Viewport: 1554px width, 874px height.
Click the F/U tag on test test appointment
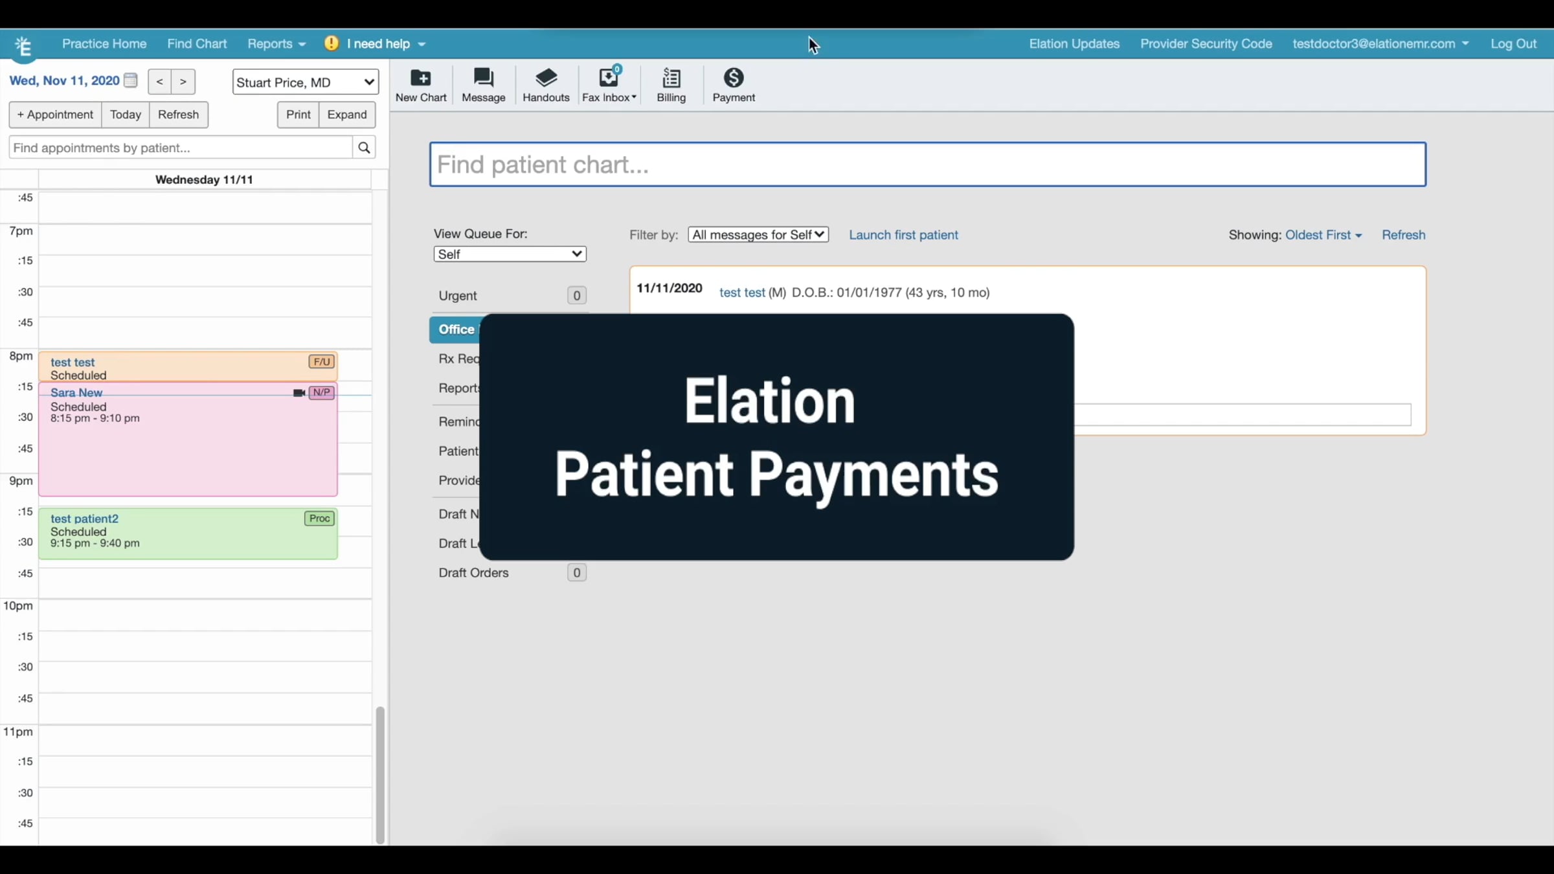point(322,362)
